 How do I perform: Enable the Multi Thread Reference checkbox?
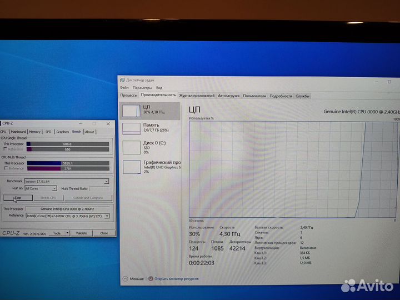5,168
